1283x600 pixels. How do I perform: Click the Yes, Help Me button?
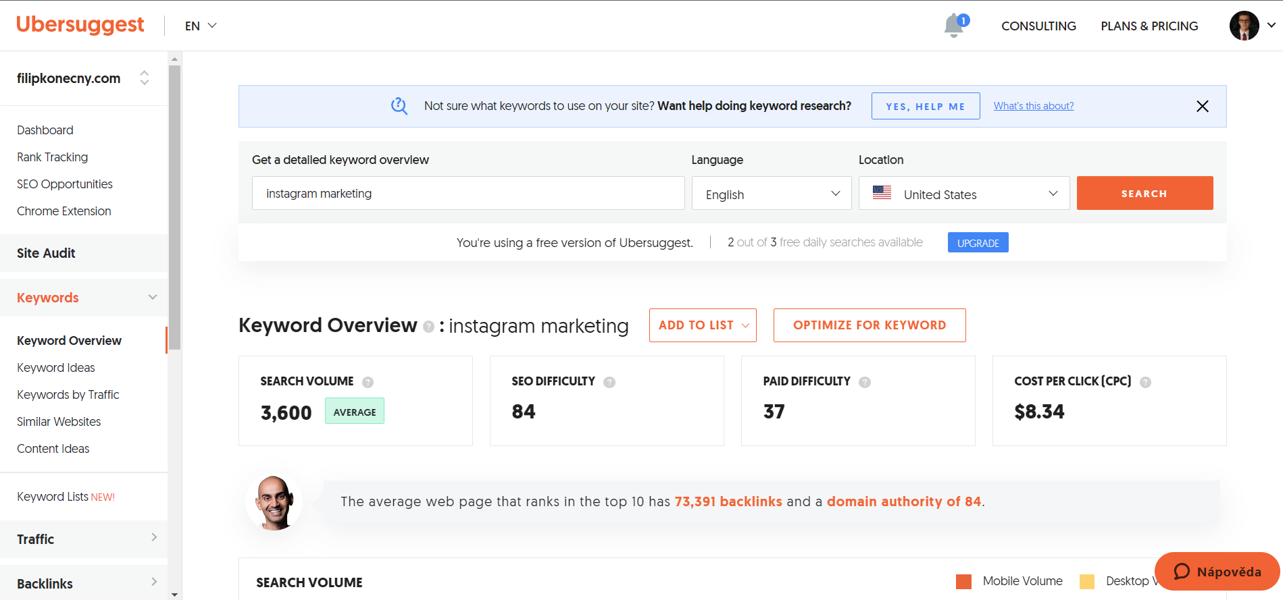coord(926,106)
